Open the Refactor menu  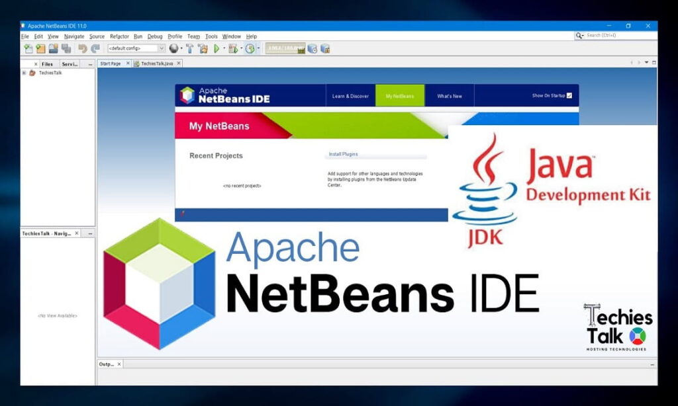tap(119, 37)
